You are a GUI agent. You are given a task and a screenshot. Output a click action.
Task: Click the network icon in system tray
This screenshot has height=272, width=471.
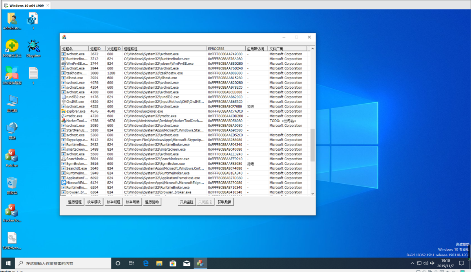tap(419, 263)
